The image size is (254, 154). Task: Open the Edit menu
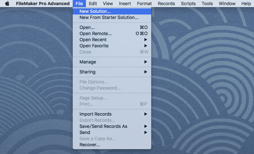pos(93,4)
